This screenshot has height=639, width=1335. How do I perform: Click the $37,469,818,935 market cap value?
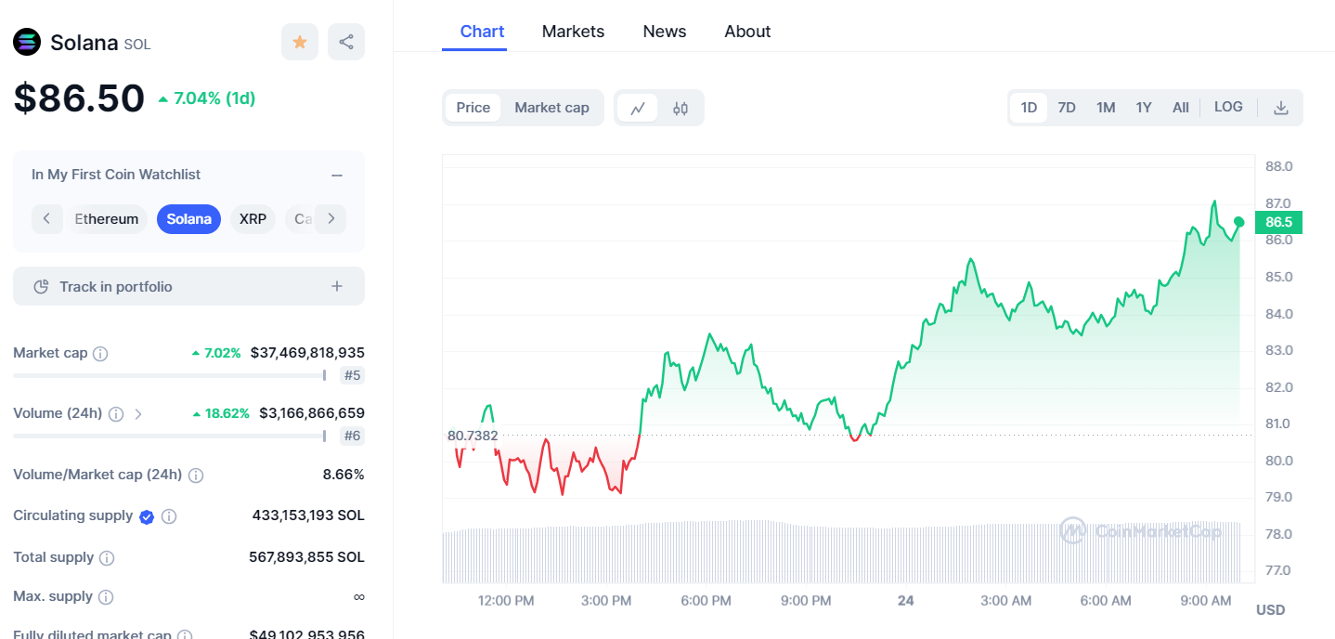click(x=307, y=353)
